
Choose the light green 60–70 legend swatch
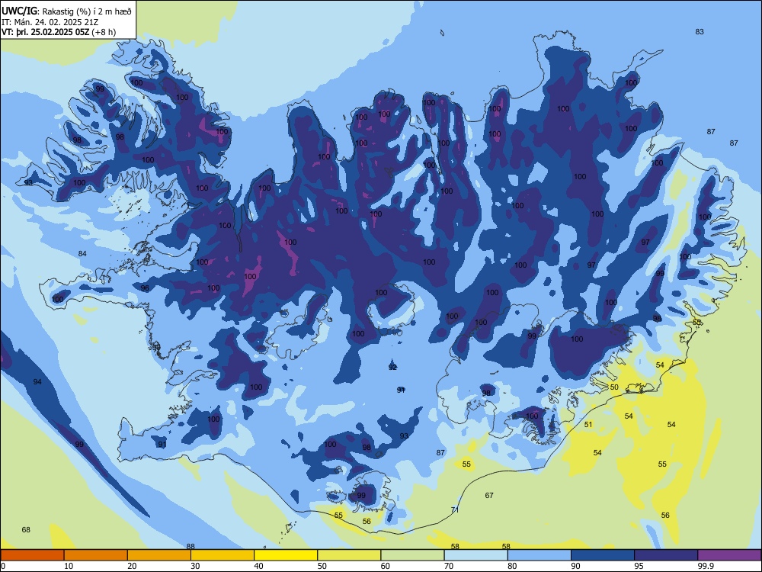click(x=412, y=555)
